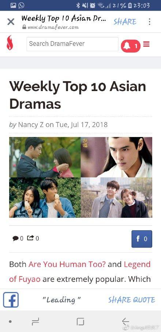Click the Search DramaFever input field
Screen dimensions: 161x332
tap(72, 44)
